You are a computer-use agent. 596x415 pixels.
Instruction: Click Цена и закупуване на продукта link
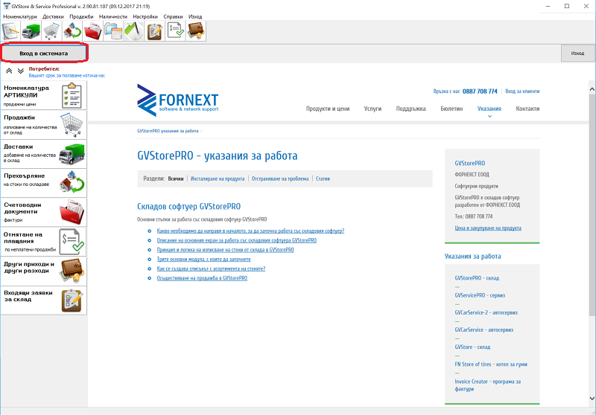coord(488,228)
